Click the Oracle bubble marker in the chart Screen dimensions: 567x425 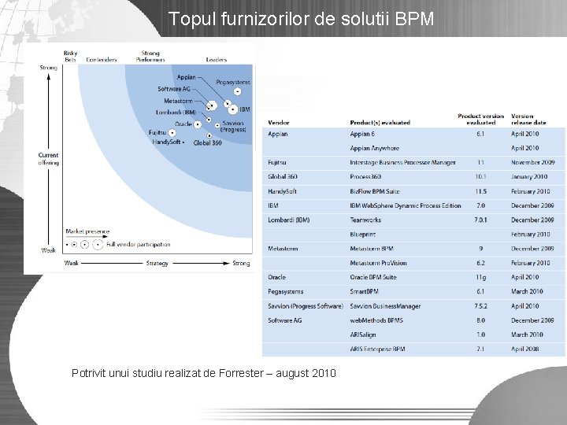pyautogui.click(x=198, y=124)
